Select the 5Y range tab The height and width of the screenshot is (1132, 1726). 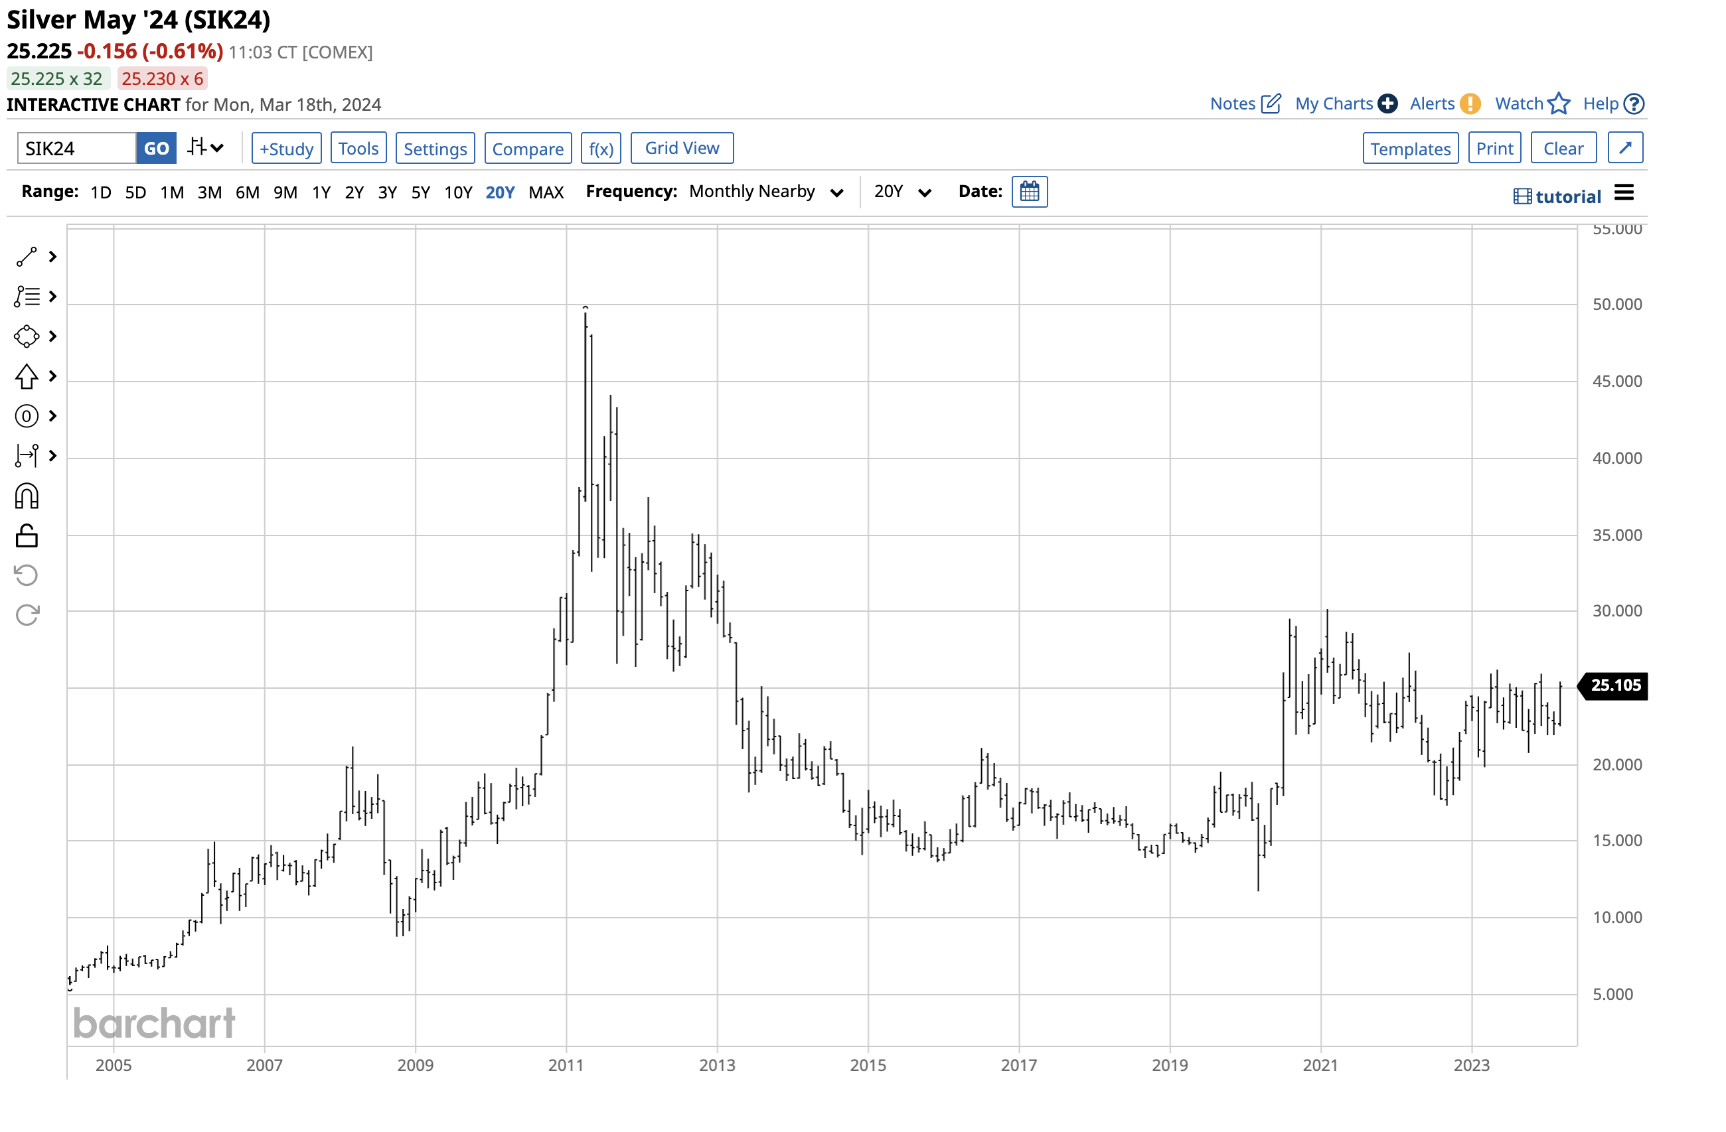tap(421, 193)
